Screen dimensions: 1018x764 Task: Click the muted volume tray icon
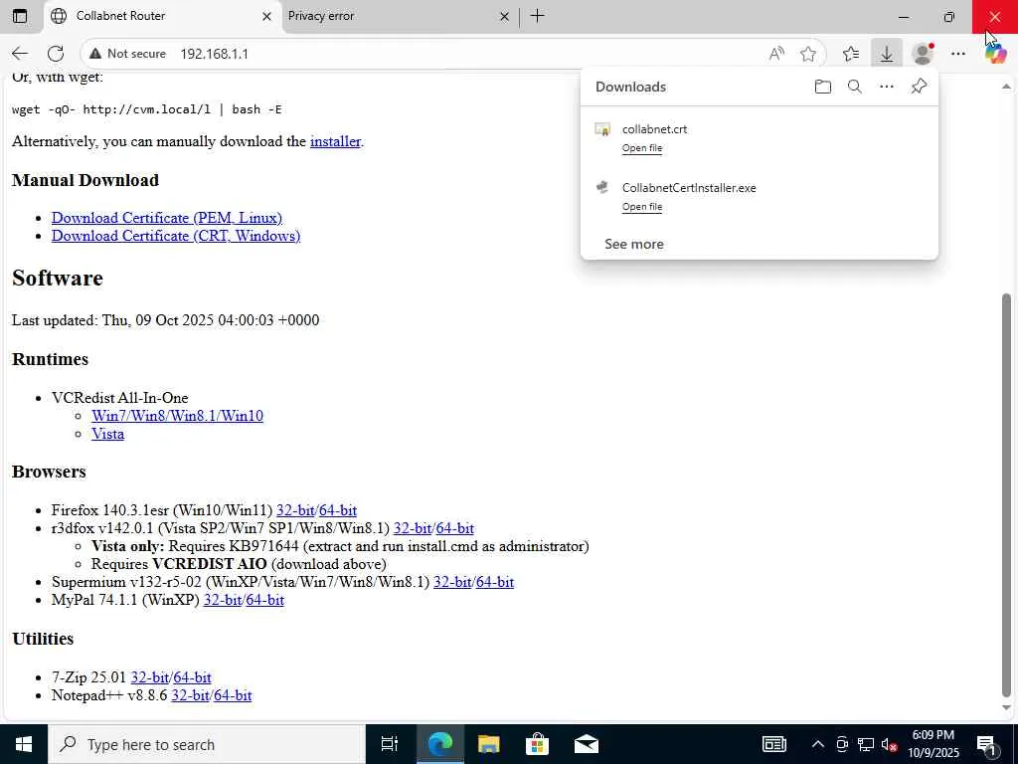(889, 744)
